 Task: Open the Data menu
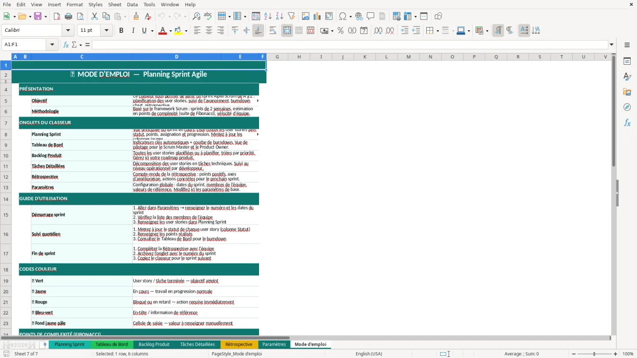pyautogui.click(x=132, y=4)
